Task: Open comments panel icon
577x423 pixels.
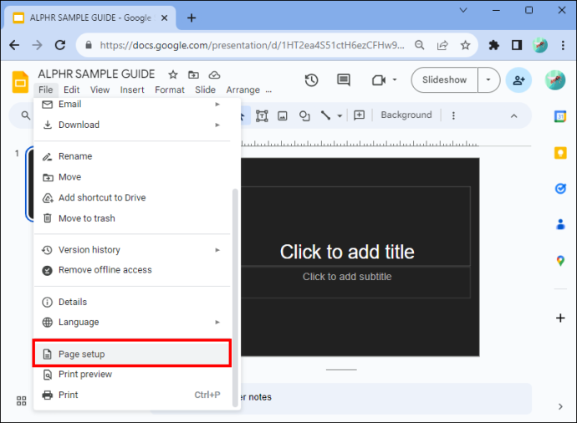Action: (344, 79)
